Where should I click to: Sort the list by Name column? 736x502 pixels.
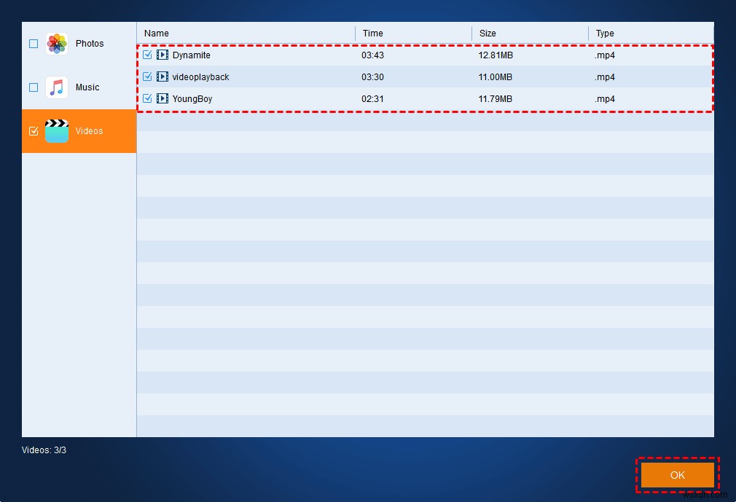click(157, 34)
